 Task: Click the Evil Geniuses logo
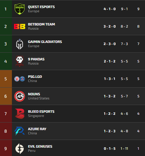point(20,149)
